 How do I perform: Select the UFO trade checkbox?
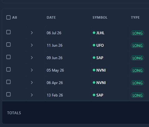[8, 45]
